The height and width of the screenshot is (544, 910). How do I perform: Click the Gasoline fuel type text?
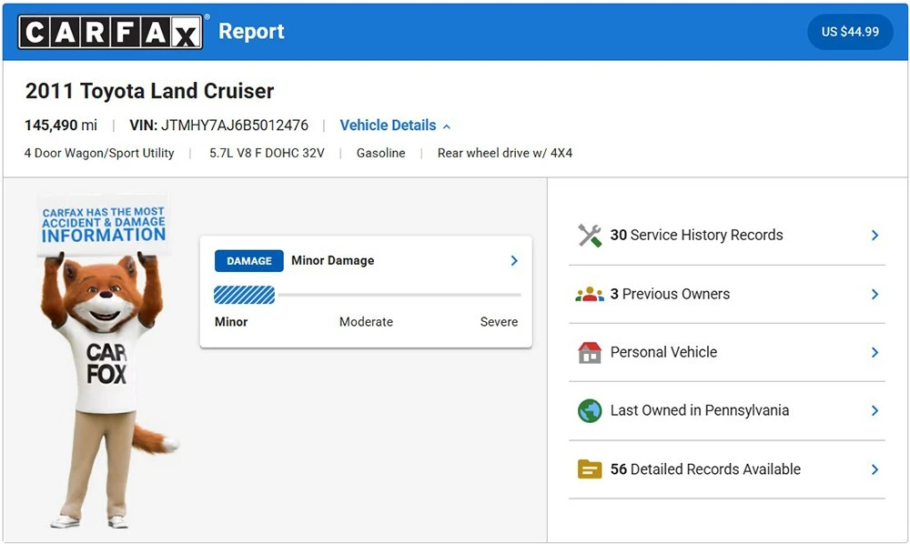(x=380, y=153)
